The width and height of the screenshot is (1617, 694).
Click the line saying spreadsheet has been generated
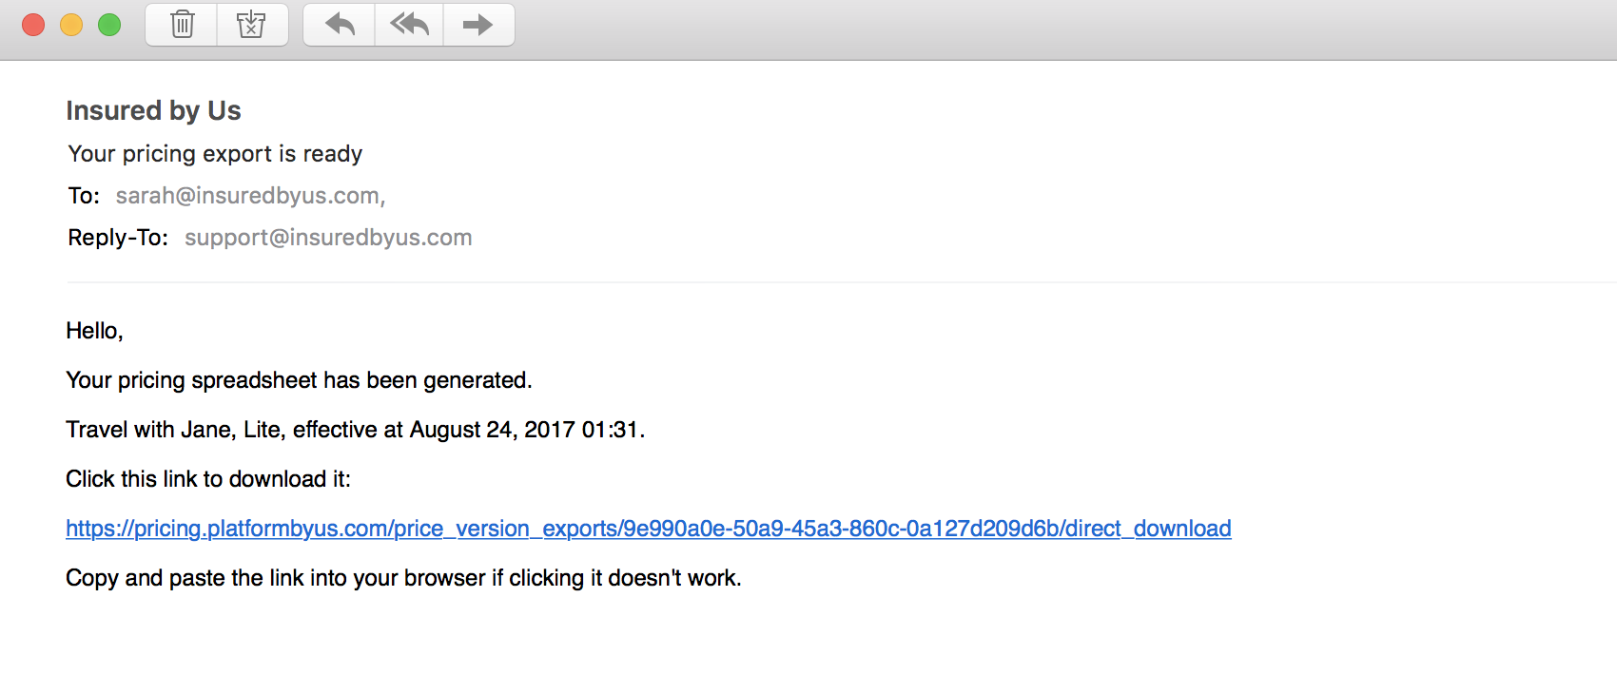[299, 380]
